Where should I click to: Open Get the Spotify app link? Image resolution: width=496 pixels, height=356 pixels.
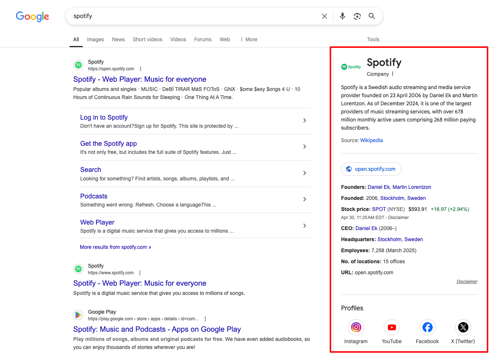[x=109, y=144]
